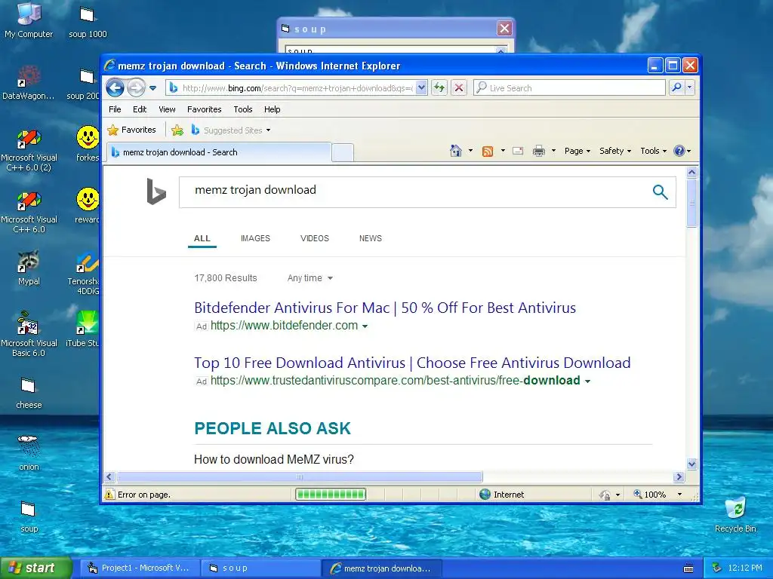The height and width of the screenshot is (579, 773).
Task: Click the Bing search box text
Action: click(255, 190)
